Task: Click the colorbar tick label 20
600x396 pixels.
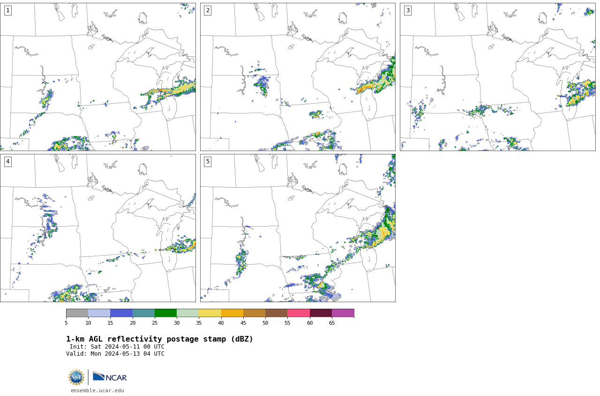Action: coord(133,323)
